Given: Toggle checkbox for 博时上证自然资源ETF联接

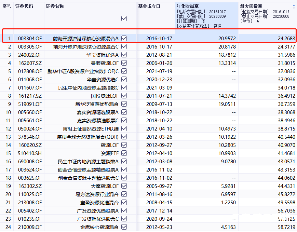Looking at the screenshot, I should [x=124, y=129].
